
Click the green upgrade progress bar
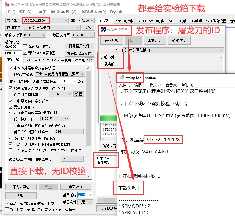(108, 118)
